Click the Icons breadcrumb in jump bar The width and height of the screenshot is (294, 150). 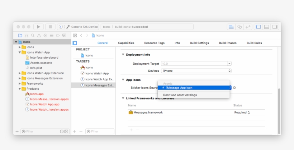coord(98,35)
